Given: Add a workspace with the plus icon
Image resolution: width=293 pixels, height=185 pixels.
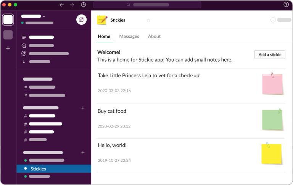Looking at the screenshot, I should [x=8, y=48].
